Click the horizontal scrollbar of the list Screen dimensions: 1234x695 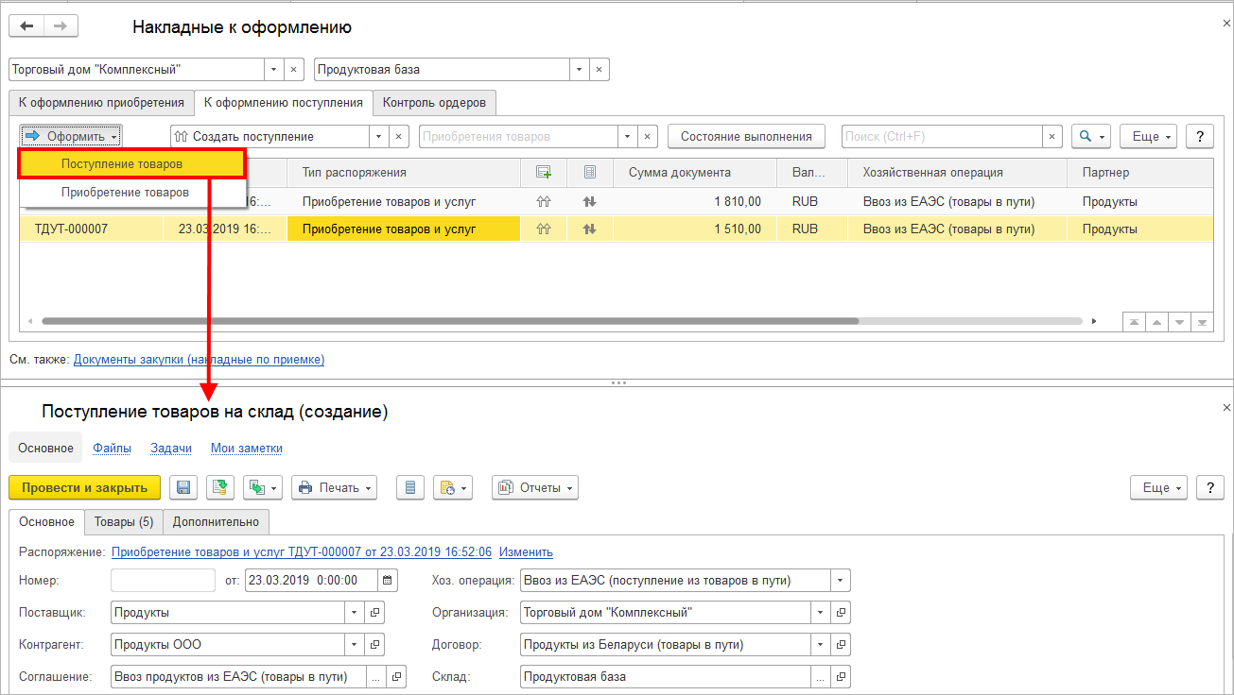(450, 321)
